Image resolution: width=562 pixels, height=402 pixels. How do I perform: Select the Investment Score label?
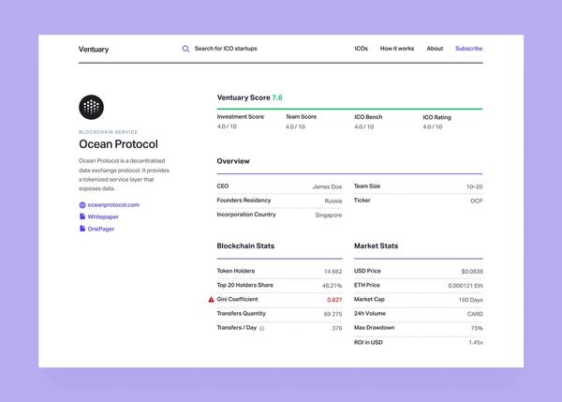tap(241, 116)
